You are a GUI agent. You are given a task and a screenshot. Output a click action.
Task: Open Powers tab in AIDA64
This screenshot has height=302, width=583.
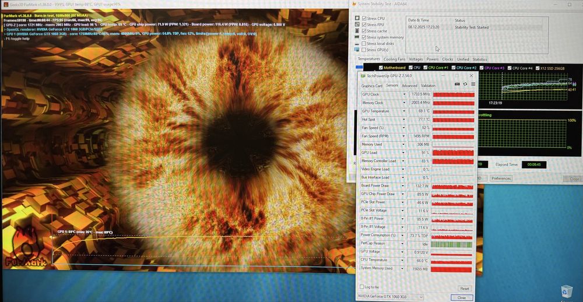(x=433, y=59)
